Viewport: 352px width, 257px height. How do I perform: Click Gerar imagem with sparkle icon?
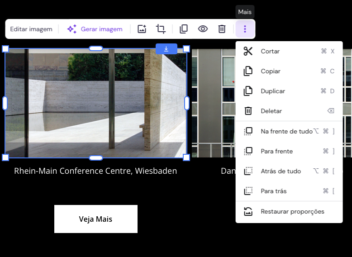point(95,29)
